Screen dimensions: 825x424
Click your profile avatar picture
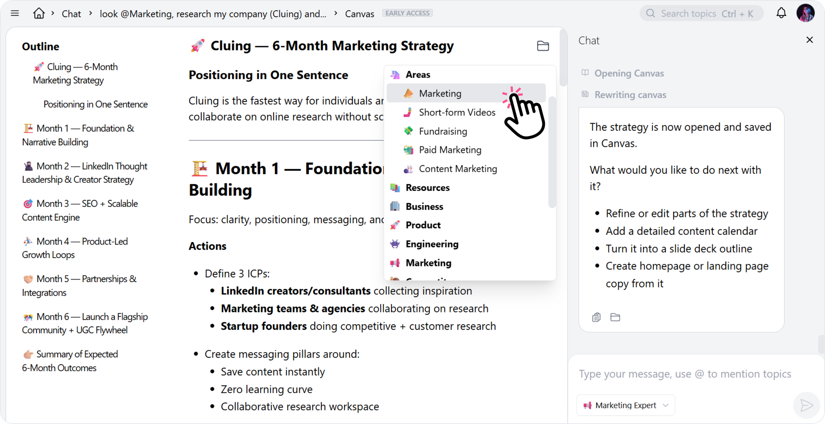coord(806,13)
